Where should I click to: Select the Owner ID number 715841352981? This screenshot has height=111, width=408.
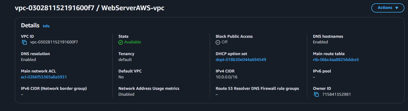point(336,94)
